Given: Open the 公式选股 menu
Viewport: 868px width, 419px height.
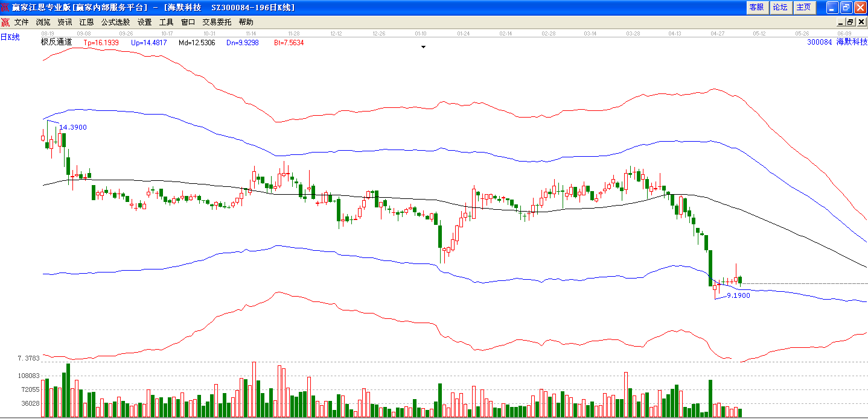Looking at the screenshot, I should click(115, 22).
